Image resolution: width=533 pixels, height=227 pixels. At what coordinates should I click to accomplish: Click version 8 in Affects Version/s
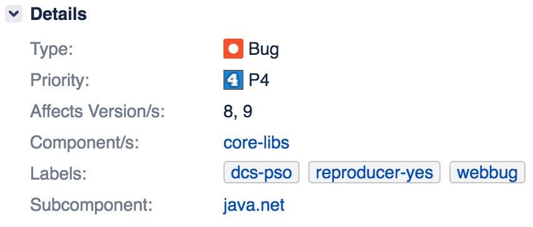[228, 112]
